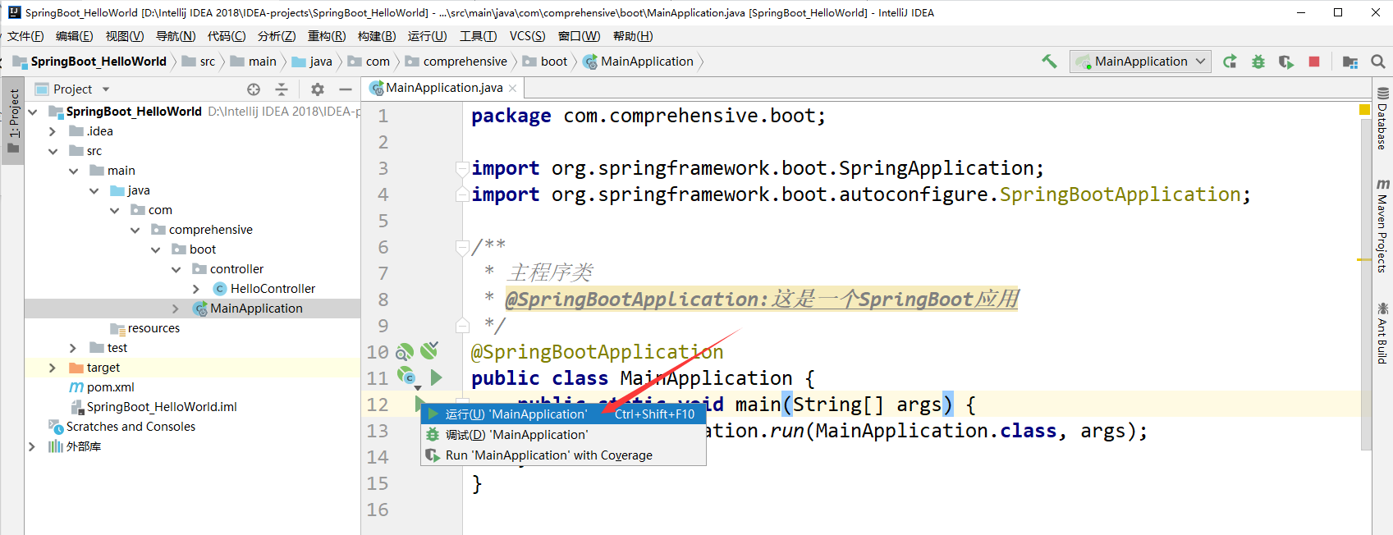Open the 运行(U) menu in menu bar
1393x535 pixels.
point(428,36)
